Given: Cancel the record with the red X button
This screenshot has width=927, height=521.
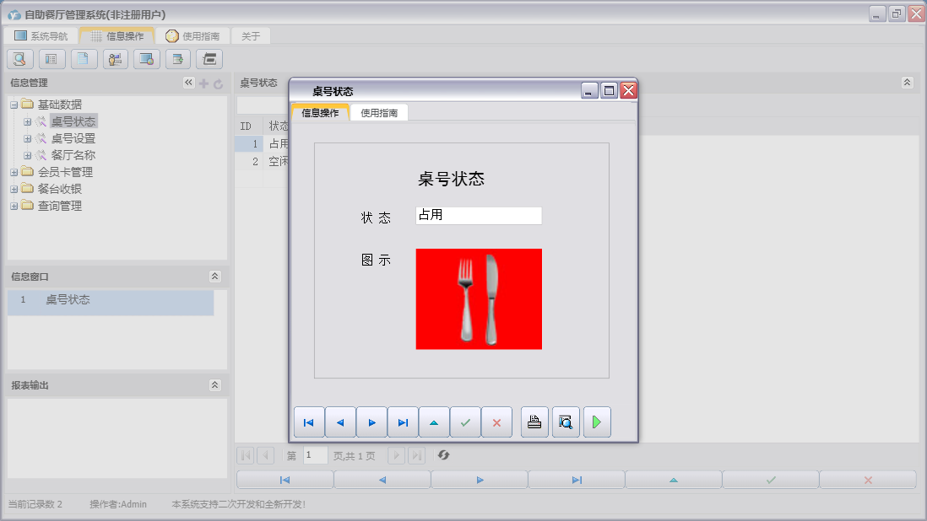Looking at the screenshot, I should pos(496,422).
